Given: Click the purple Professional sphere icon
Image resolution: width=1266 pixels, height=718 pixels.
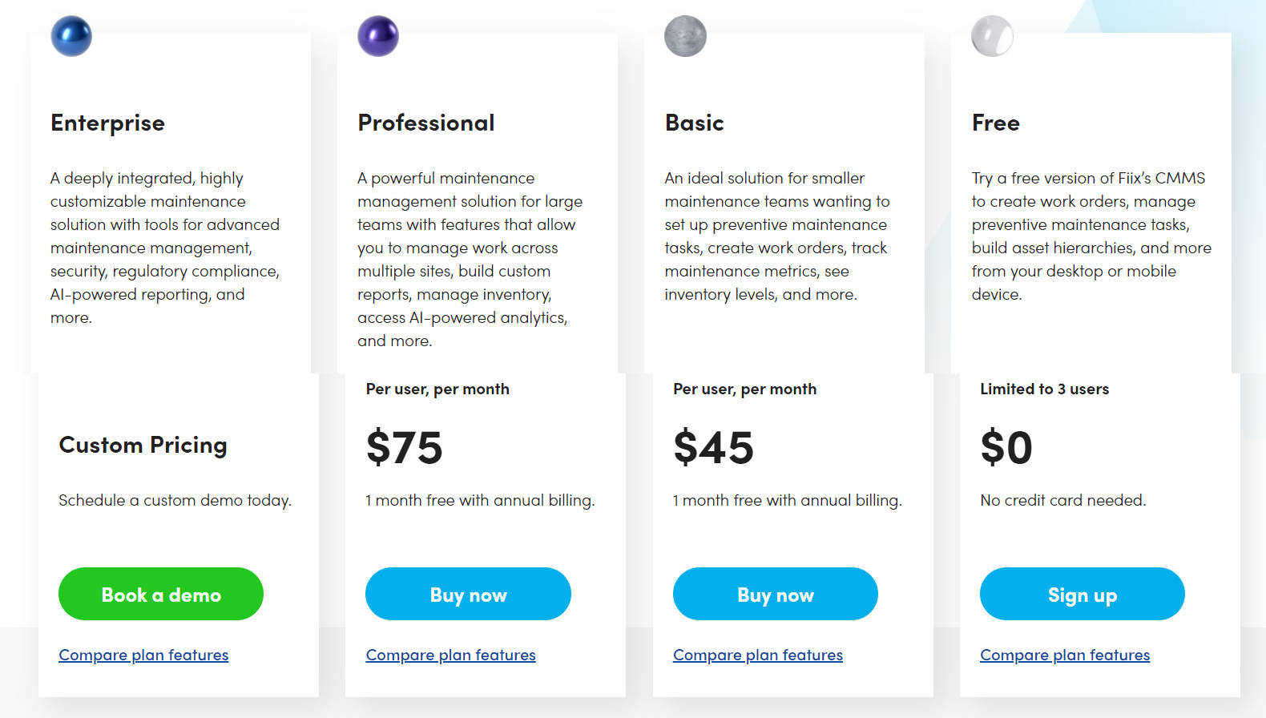Looking at the screenshot, I should click(x=378, y=36).
